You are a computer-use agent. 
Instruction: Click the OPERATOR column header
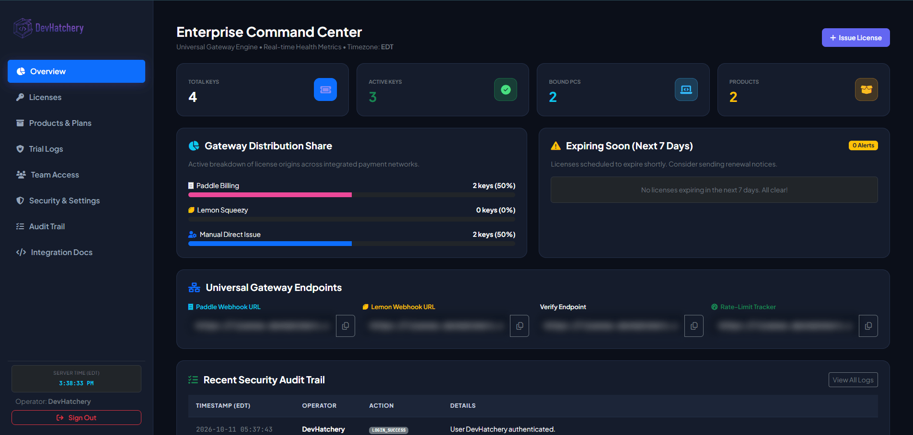tap(319, 406)
